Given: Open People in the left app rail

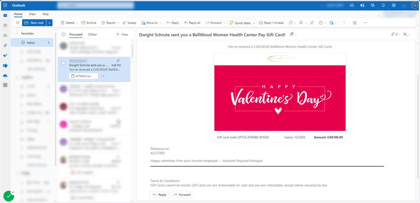Looking at the screenshot, I should pyautogui.click(x=5, y=35).
